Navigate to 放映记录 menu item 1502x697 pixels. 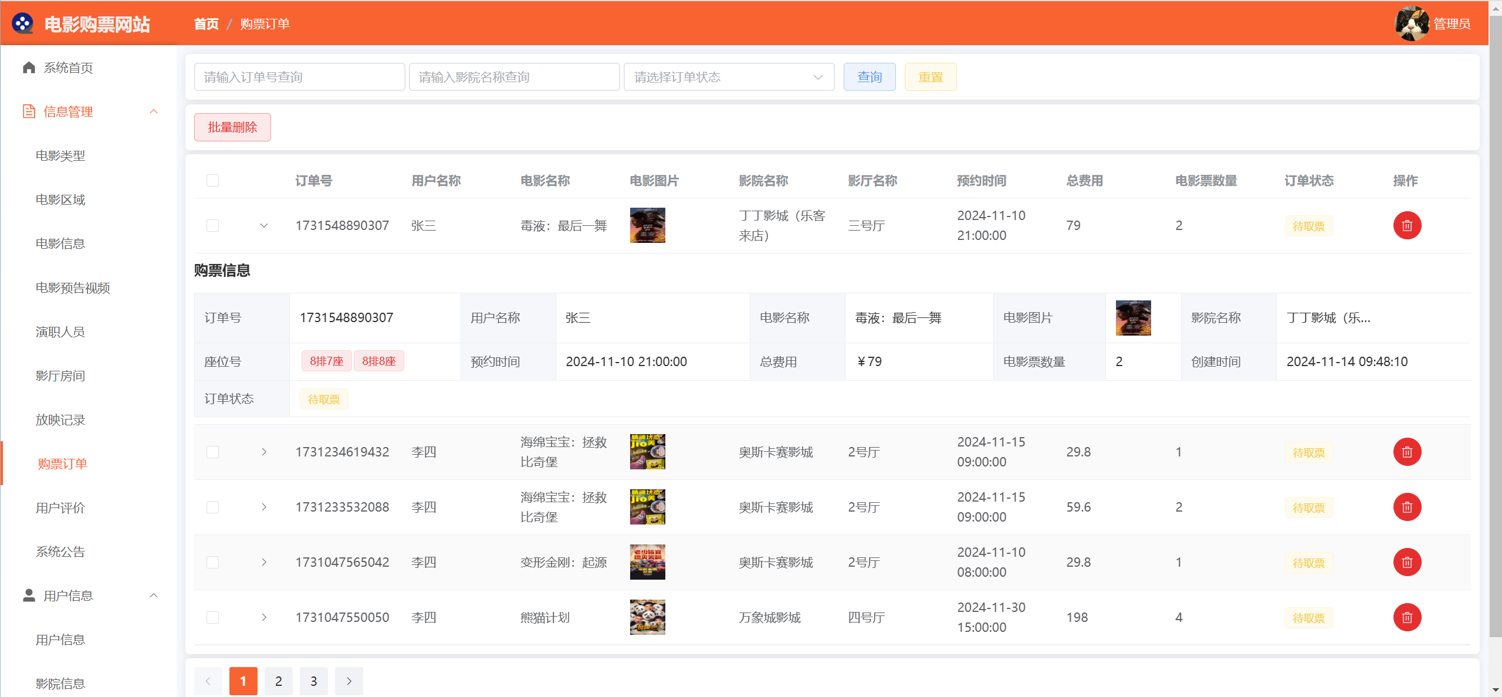pyautogui.click(x=60, y=419)
